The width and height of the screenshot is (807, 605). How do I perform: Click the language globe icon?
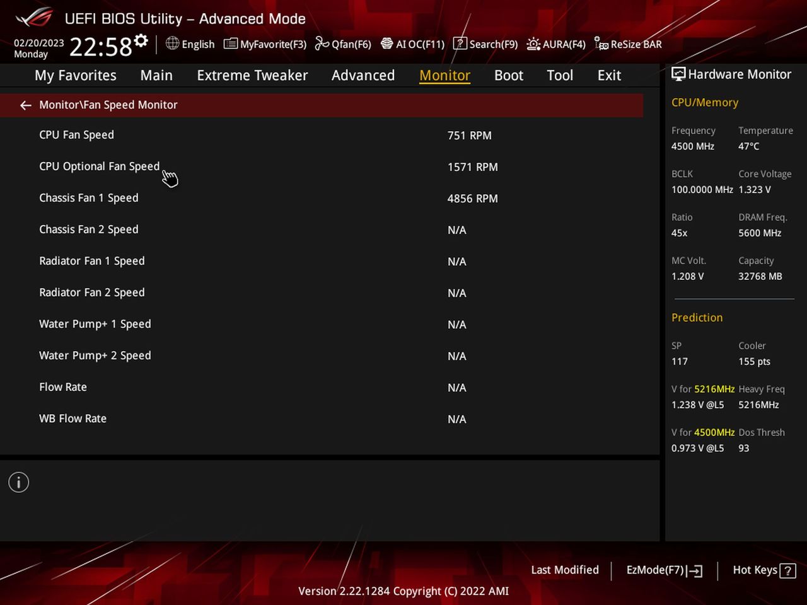click(172, 43)
